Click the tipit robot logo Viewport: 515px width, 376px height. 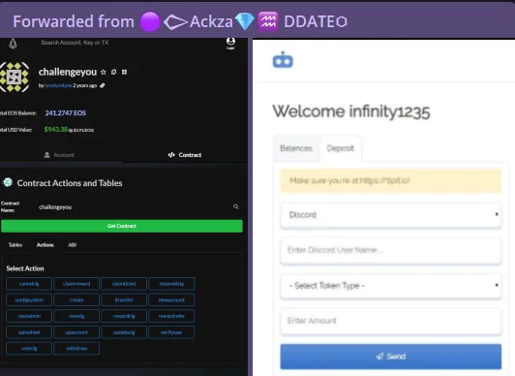tap(283, 60)
